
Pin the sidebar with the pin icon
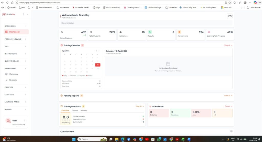24,14
